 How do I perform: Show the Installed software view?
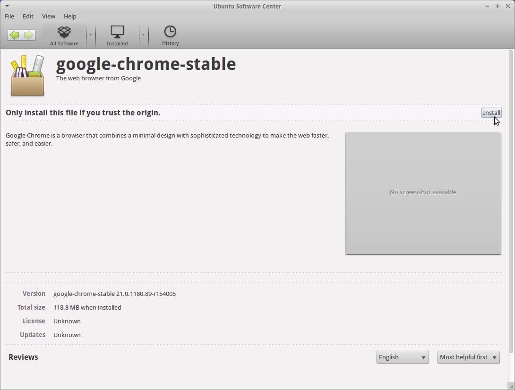coord(117,36)
